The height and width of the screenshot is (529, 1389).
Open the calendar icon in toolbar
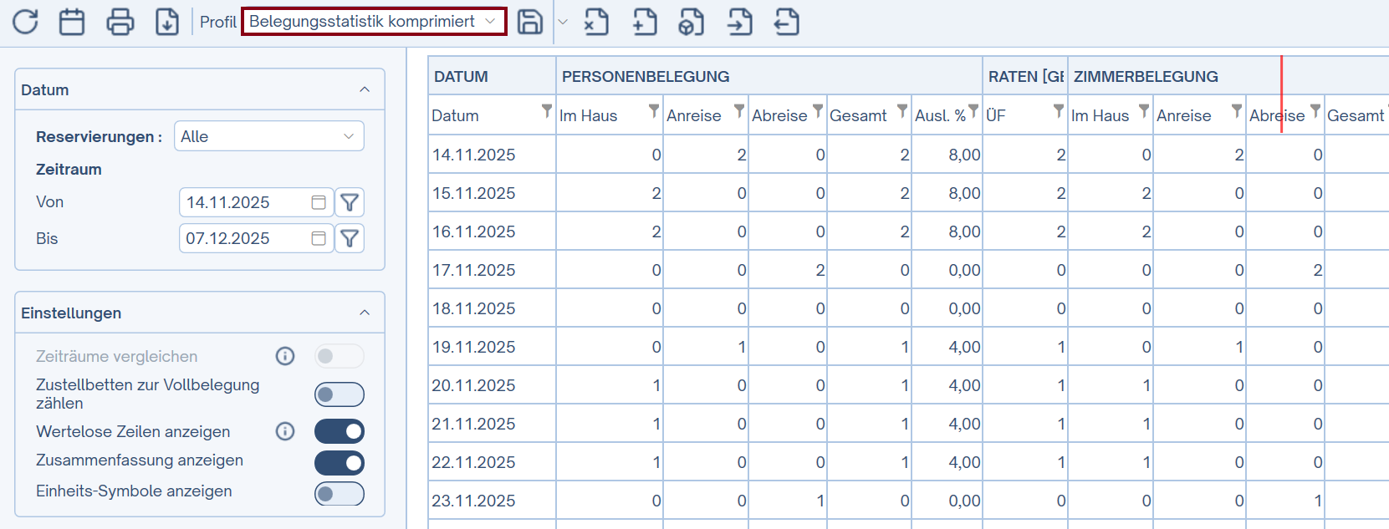[72, 22]
